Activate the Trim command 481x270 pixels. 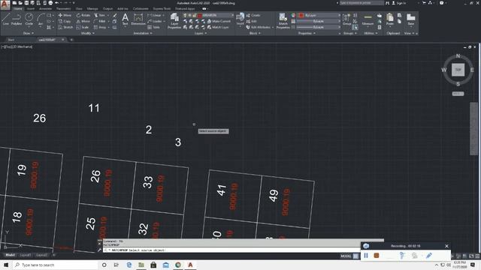pos(99,15)
